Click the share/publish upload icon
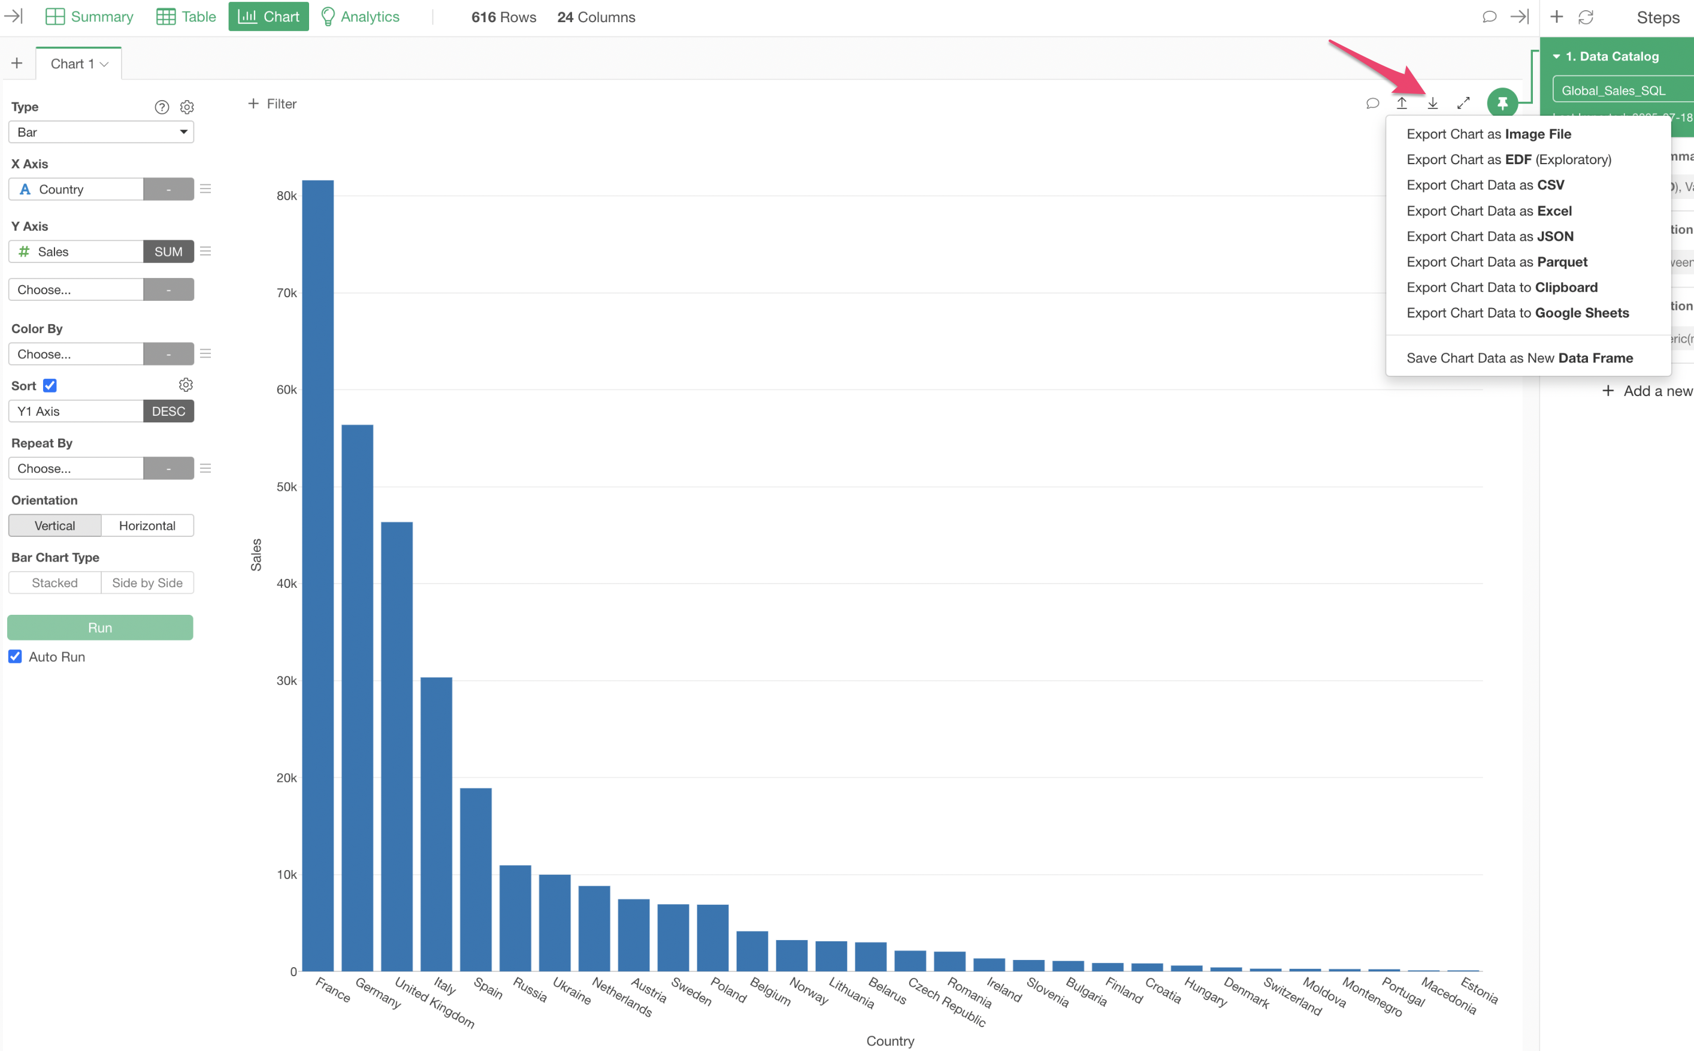 (1402, 104)
